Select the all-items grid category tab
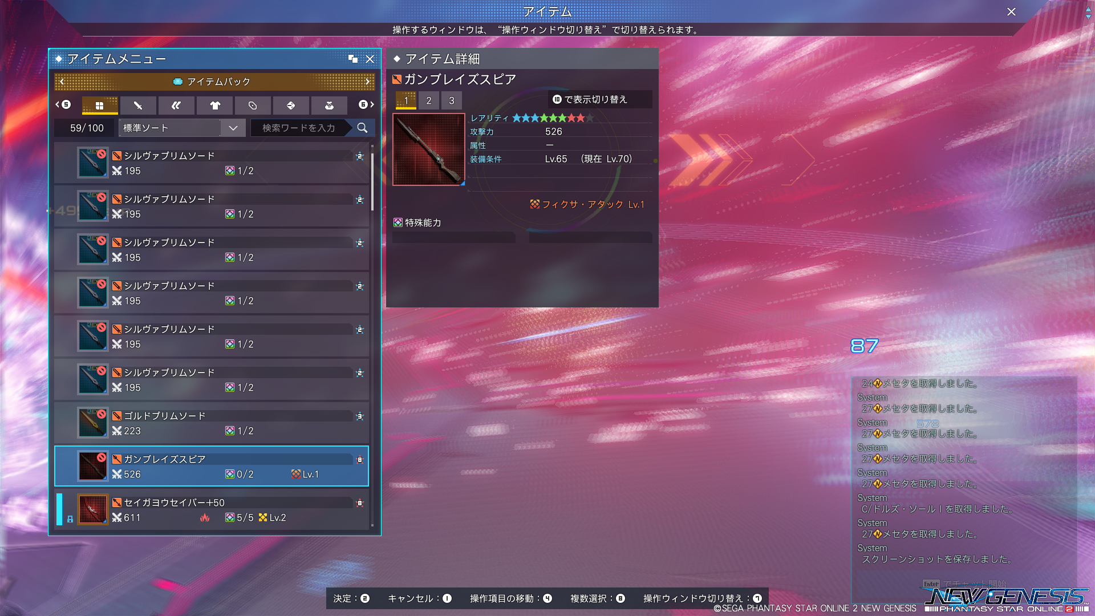 point(100,106)
